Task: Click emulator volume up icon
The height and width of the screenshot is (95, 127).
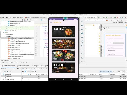Action: click(82, 25)
